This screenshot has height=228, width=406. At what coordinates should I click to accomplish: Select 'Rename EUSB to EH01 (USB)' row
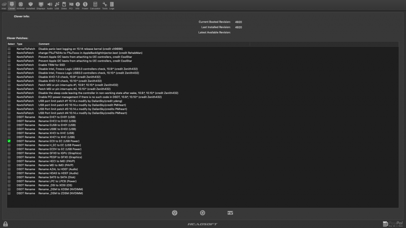coord(203,125)
